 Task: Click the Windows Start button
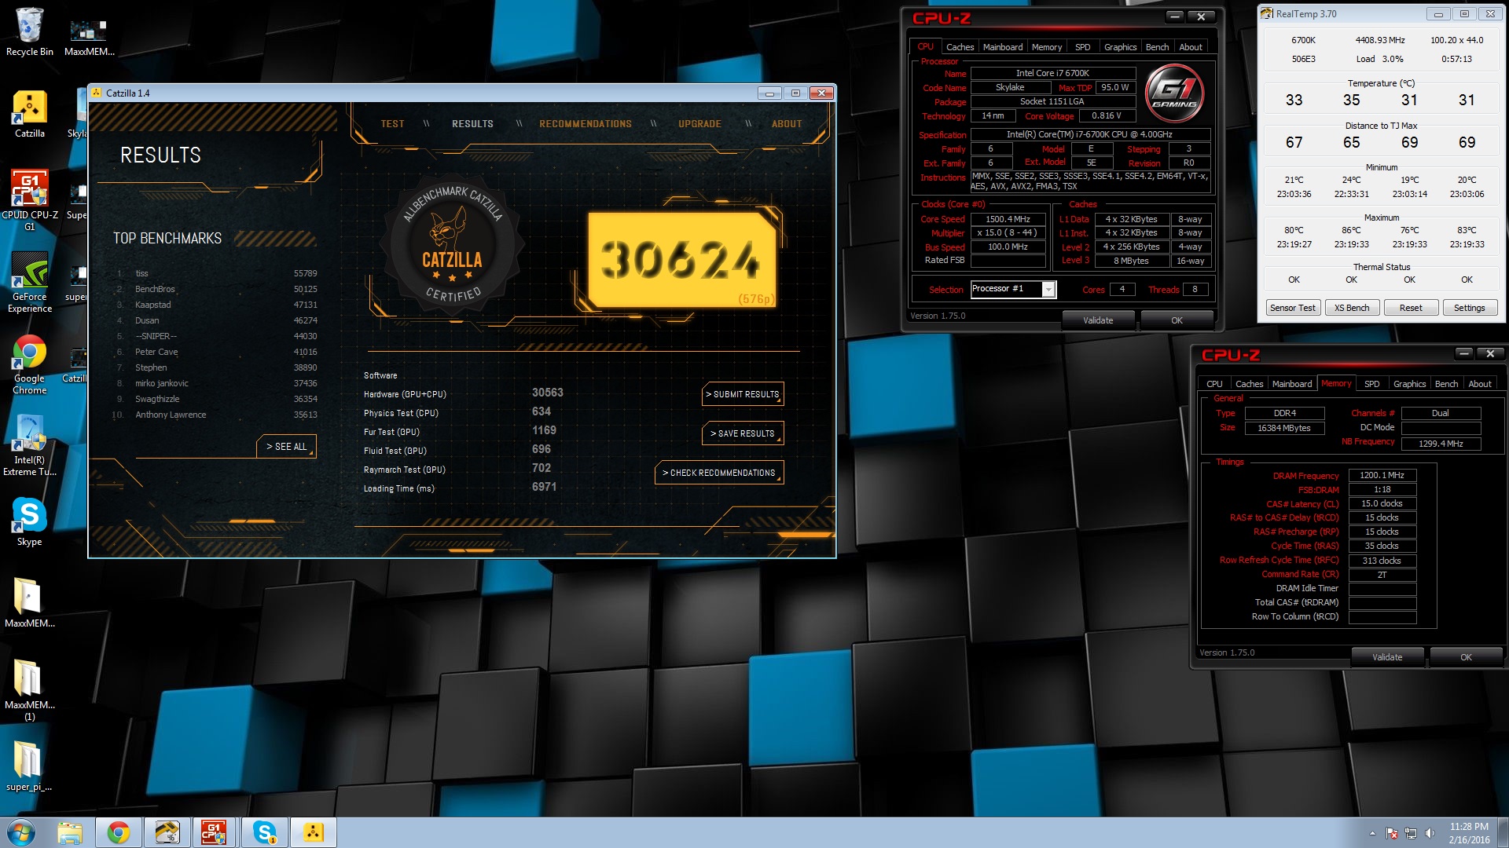click(x=21, y=832)
